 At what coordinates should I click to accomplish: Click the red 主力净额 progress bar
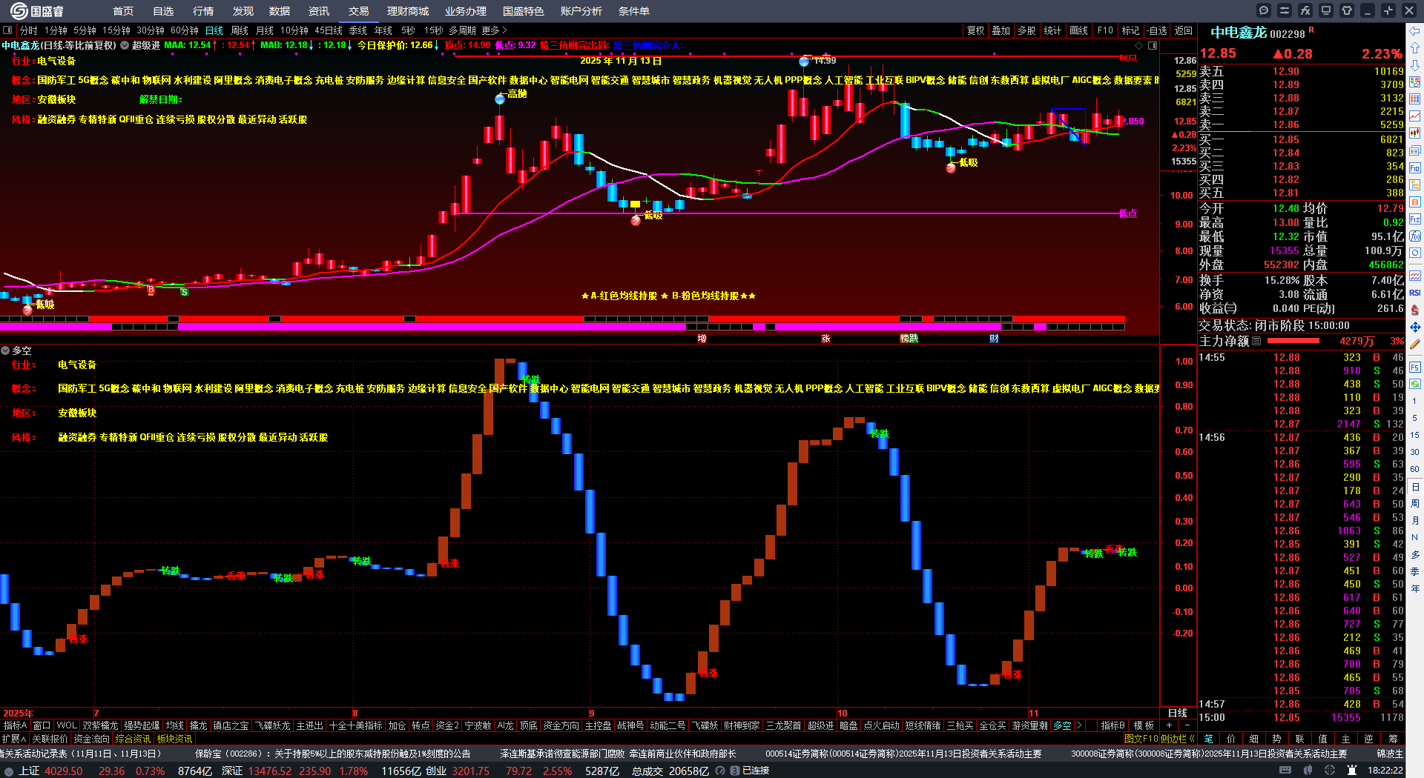pyautogui.click(x=1293, y=341)
